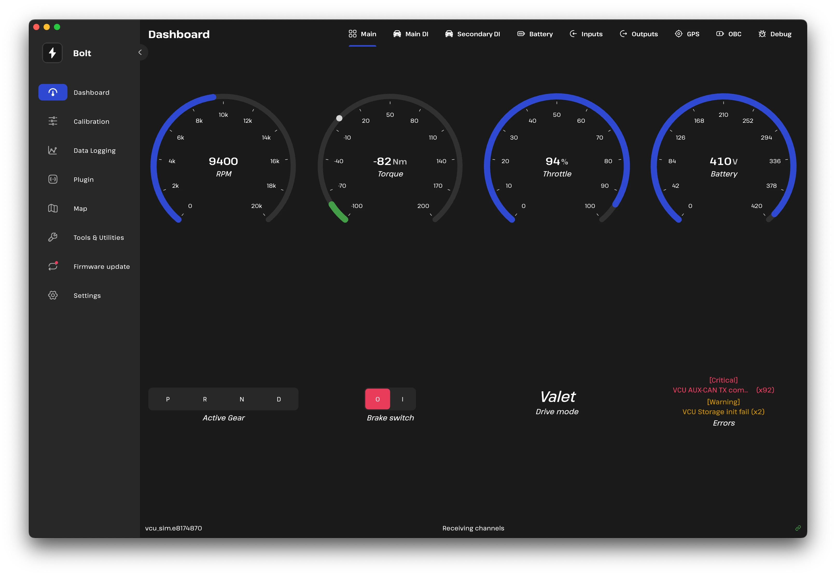The image size is (836, 576).
Task: Select the P gear in Active Gear
Action: [x=168, y=399]
